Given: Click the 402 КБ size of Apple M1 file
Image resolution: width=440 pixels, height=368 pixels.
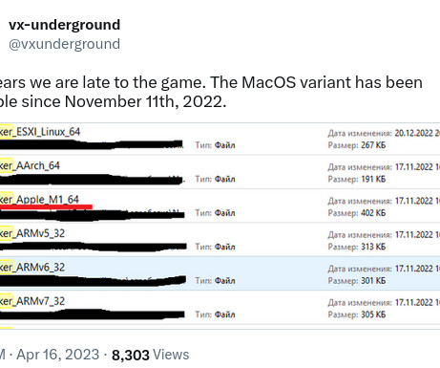Looking at the screenshot, I should point(373,213).
